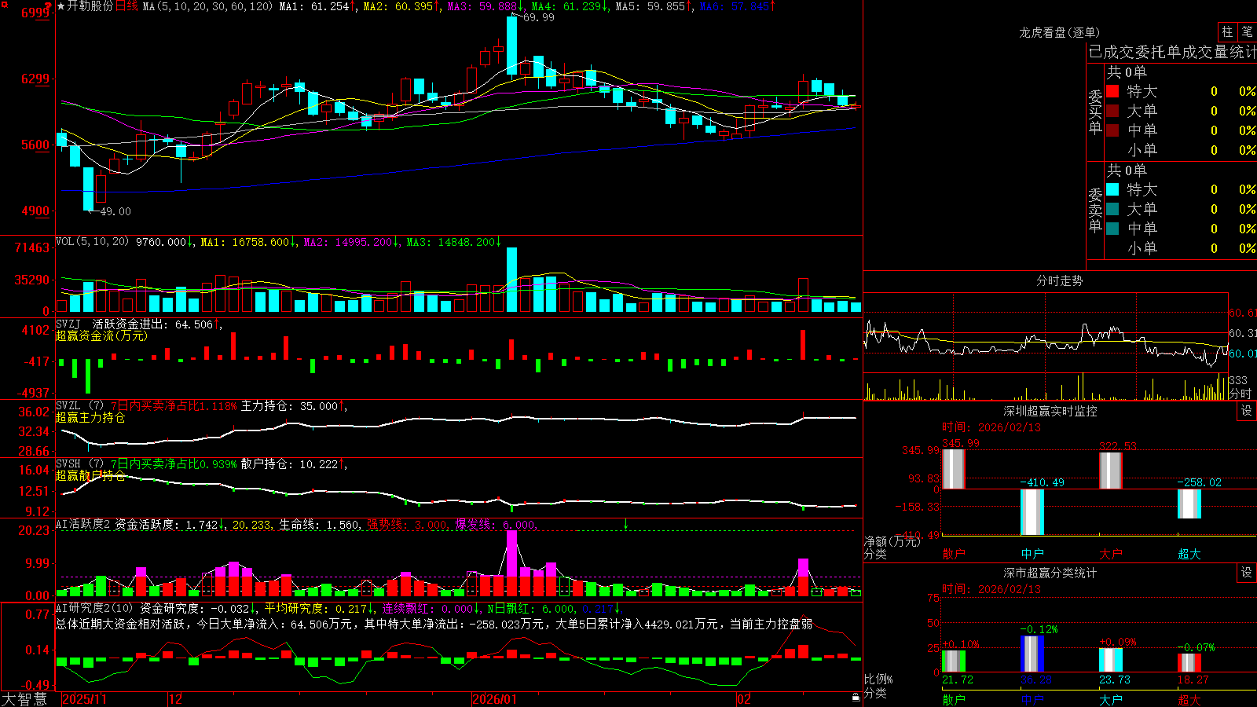Click the 18.27 超大 bar in 分类统计
Image resolution: width=1257 pixels, height=707 pixels.
tap(1189, 662)
